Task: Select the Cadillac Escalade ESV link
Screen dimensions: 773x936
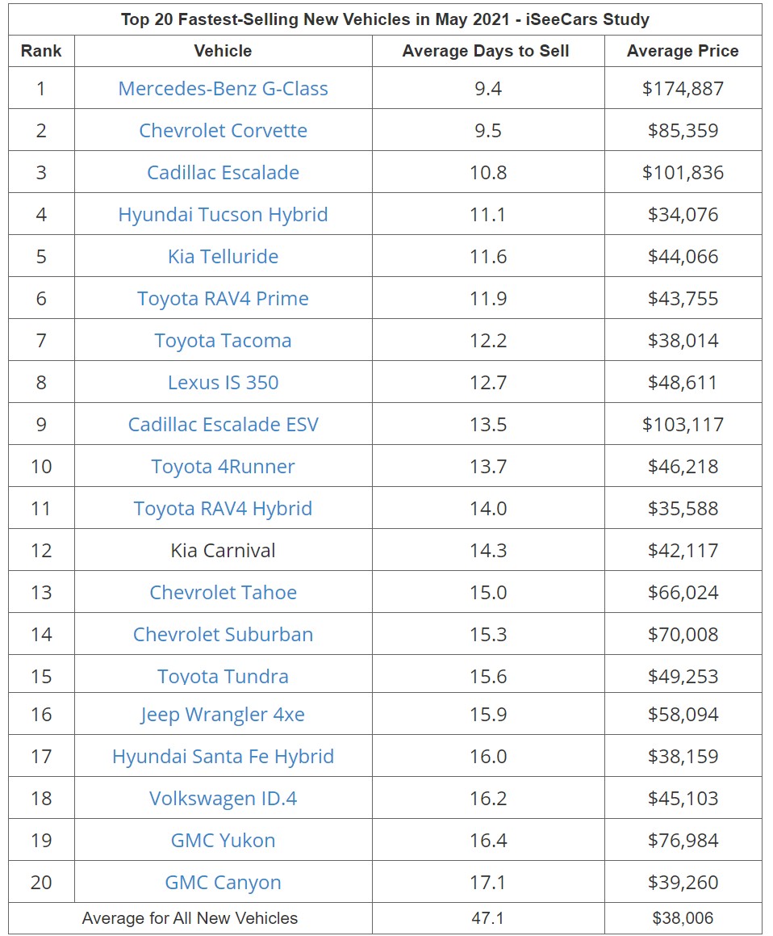Action: pyautogui.click(x=223, y=425)
